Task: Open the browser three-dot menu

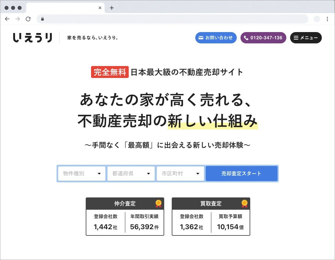Action: pos(327,19)
